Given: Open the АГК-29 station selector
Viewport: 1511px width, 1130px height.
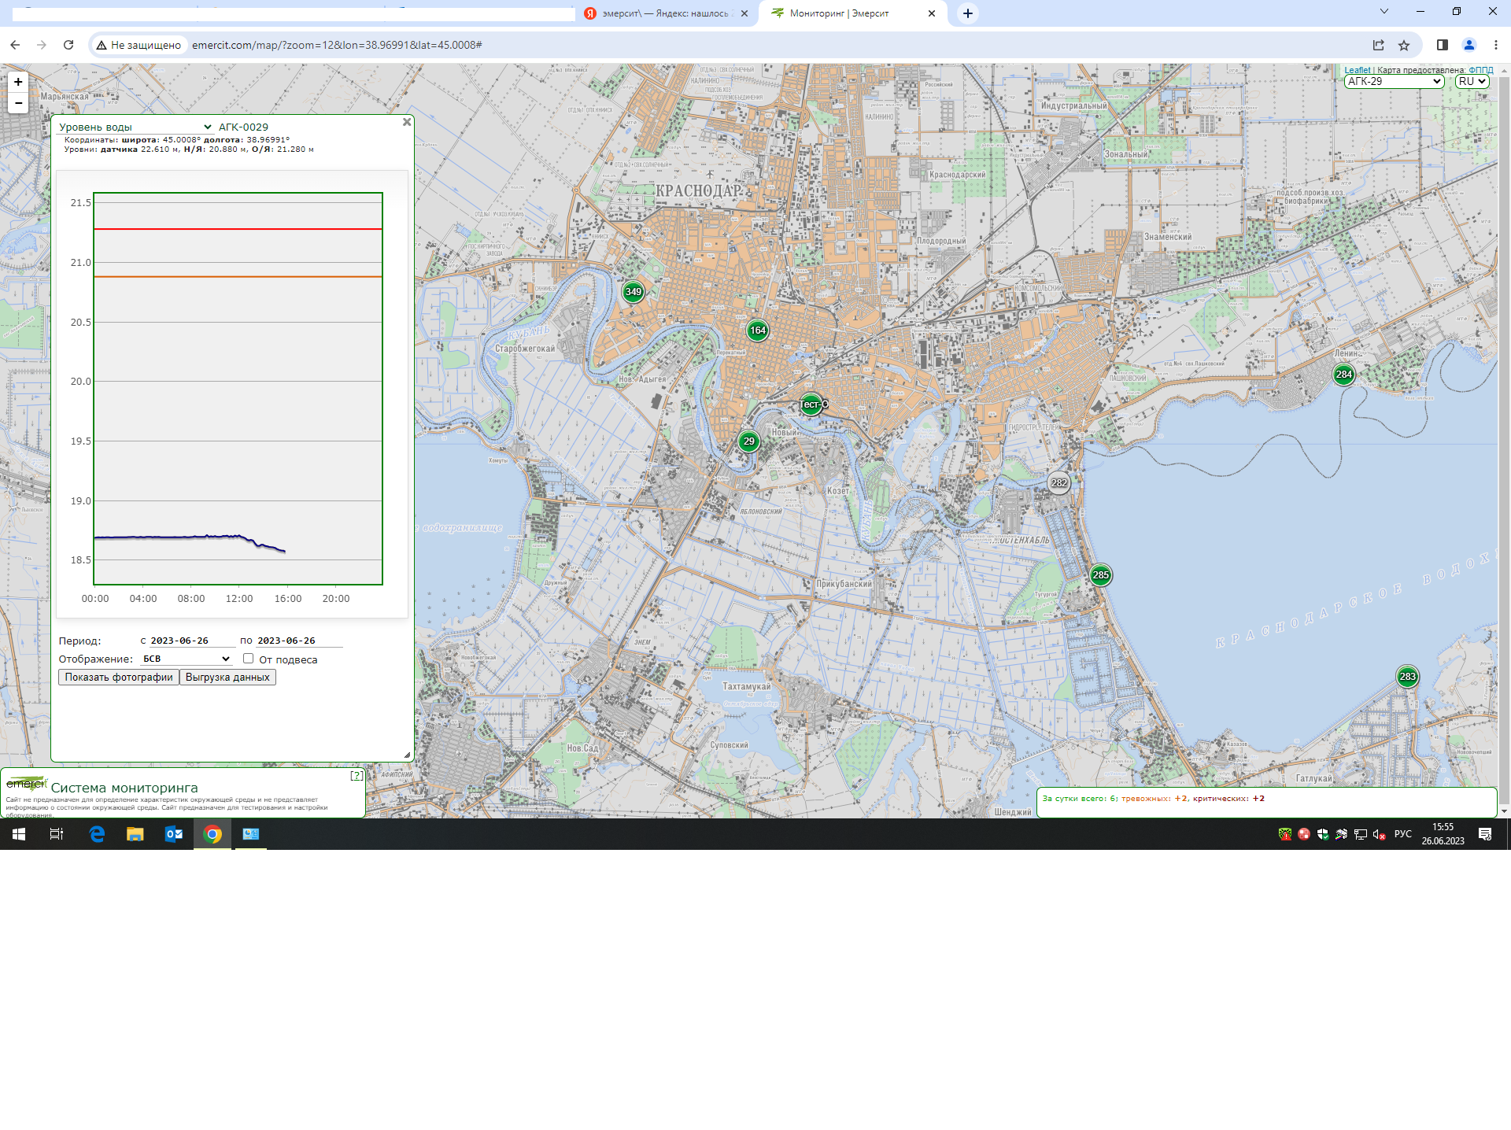Looking at the screenshot, I should coord(1394,81).
